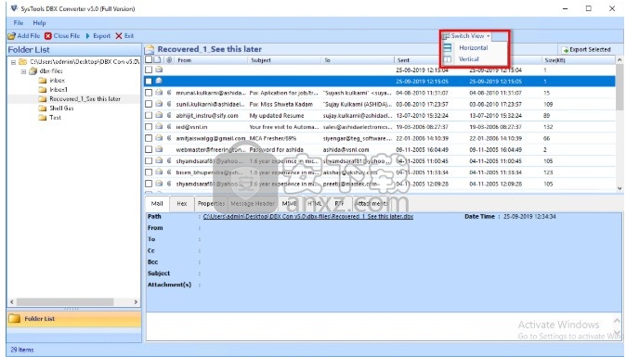Sort emails by From column

tap(211, 60)
